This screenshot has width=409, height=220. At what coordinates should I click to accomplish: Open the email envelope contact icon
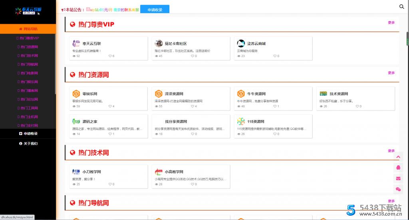click(x=398, y=179)
